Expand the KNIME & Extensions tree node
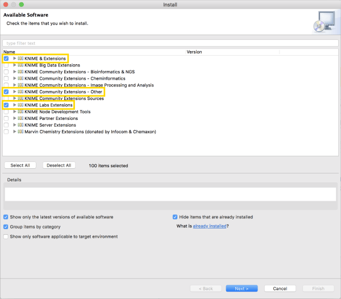The height and width of the screenshot is (299, 341). 15,59
